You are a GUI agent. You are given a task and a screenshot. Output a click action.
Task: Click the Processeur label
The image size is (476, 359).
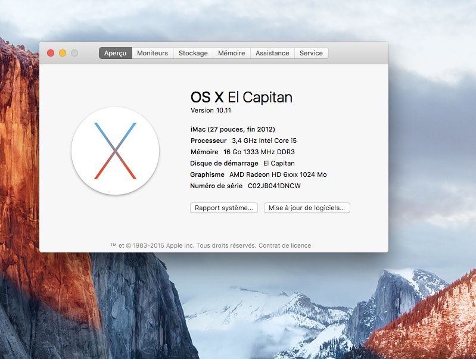pyautogui.click(x=209, y=141)
